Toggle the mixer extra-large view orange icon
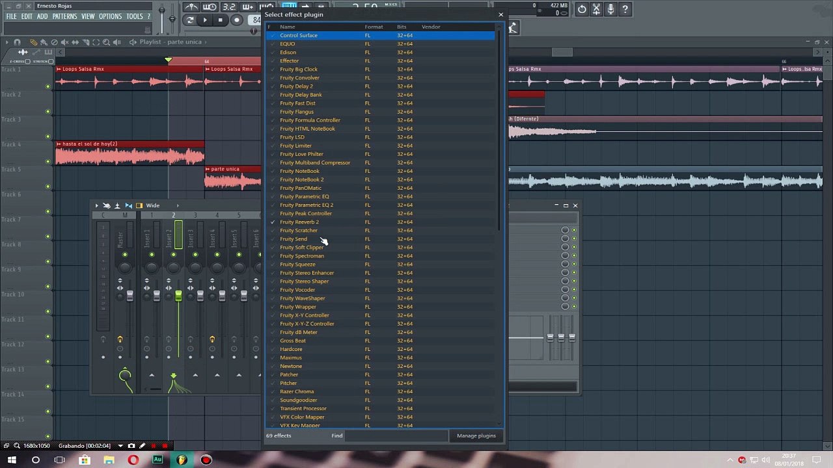This screenshot has width=833, height=468. pos(139,205)
